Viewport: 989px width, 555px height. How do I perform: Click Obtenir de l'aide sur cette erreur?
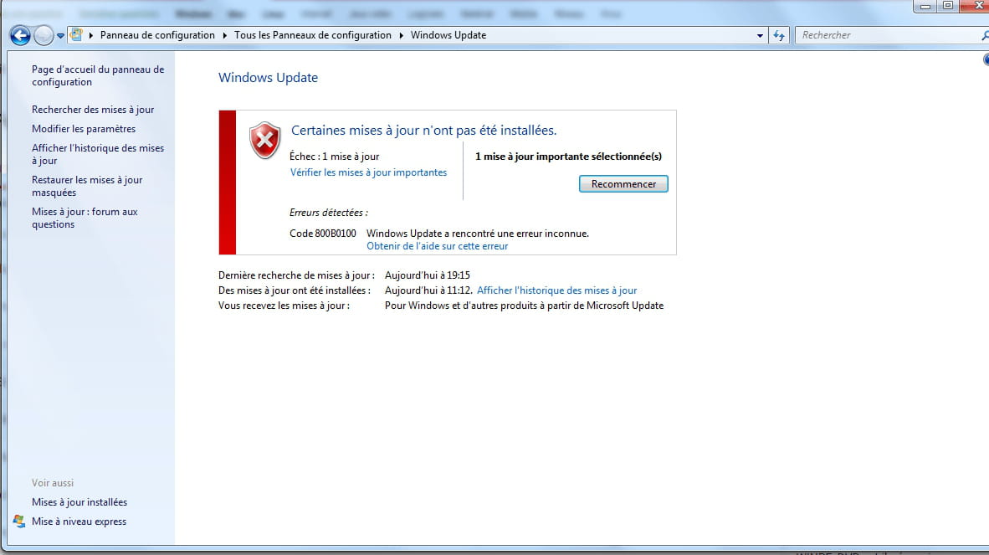pos(437,246)
